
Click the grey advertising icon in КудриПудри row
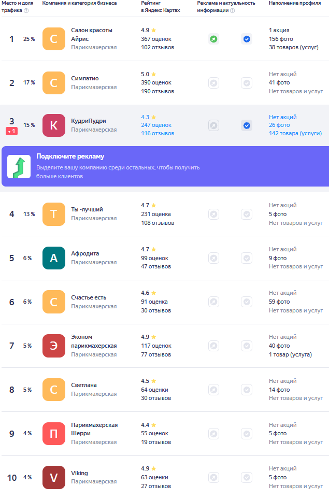point(213,125)
